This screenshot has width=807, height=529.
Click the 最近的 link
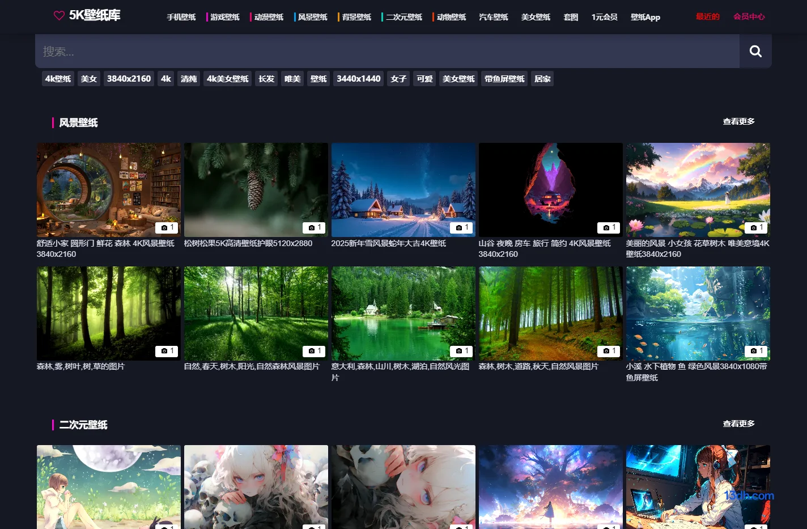(x=708, y=16)
